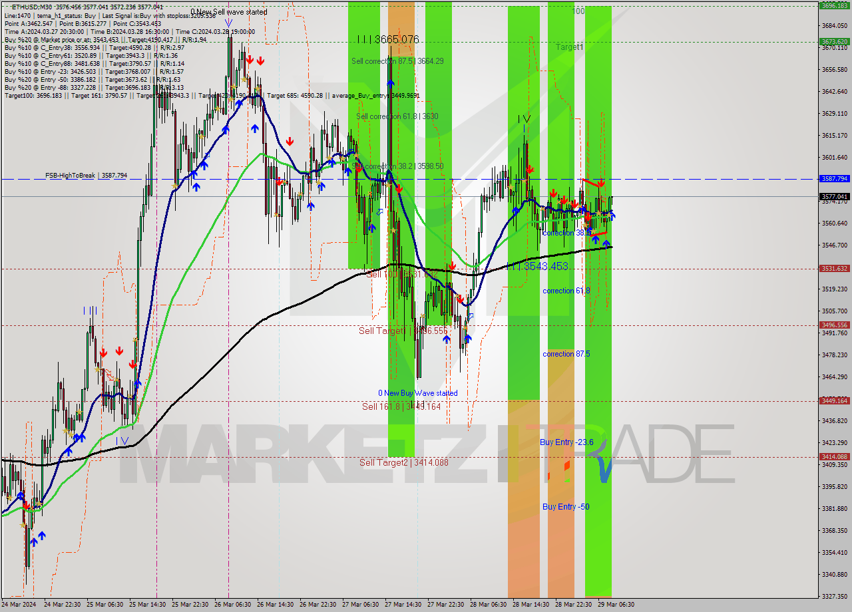The height and width of the screenshot is (612, 852).
Task: Click the 'Buy %20 @ Entry -50: 3386.182' line
Action: 94,79
